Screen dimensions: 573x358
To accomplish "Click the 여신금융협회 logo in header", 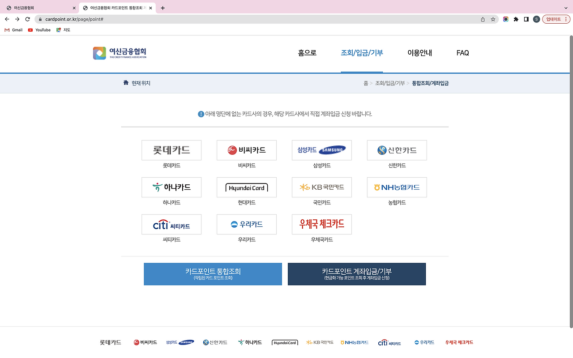I will click(x=120, y=53).
